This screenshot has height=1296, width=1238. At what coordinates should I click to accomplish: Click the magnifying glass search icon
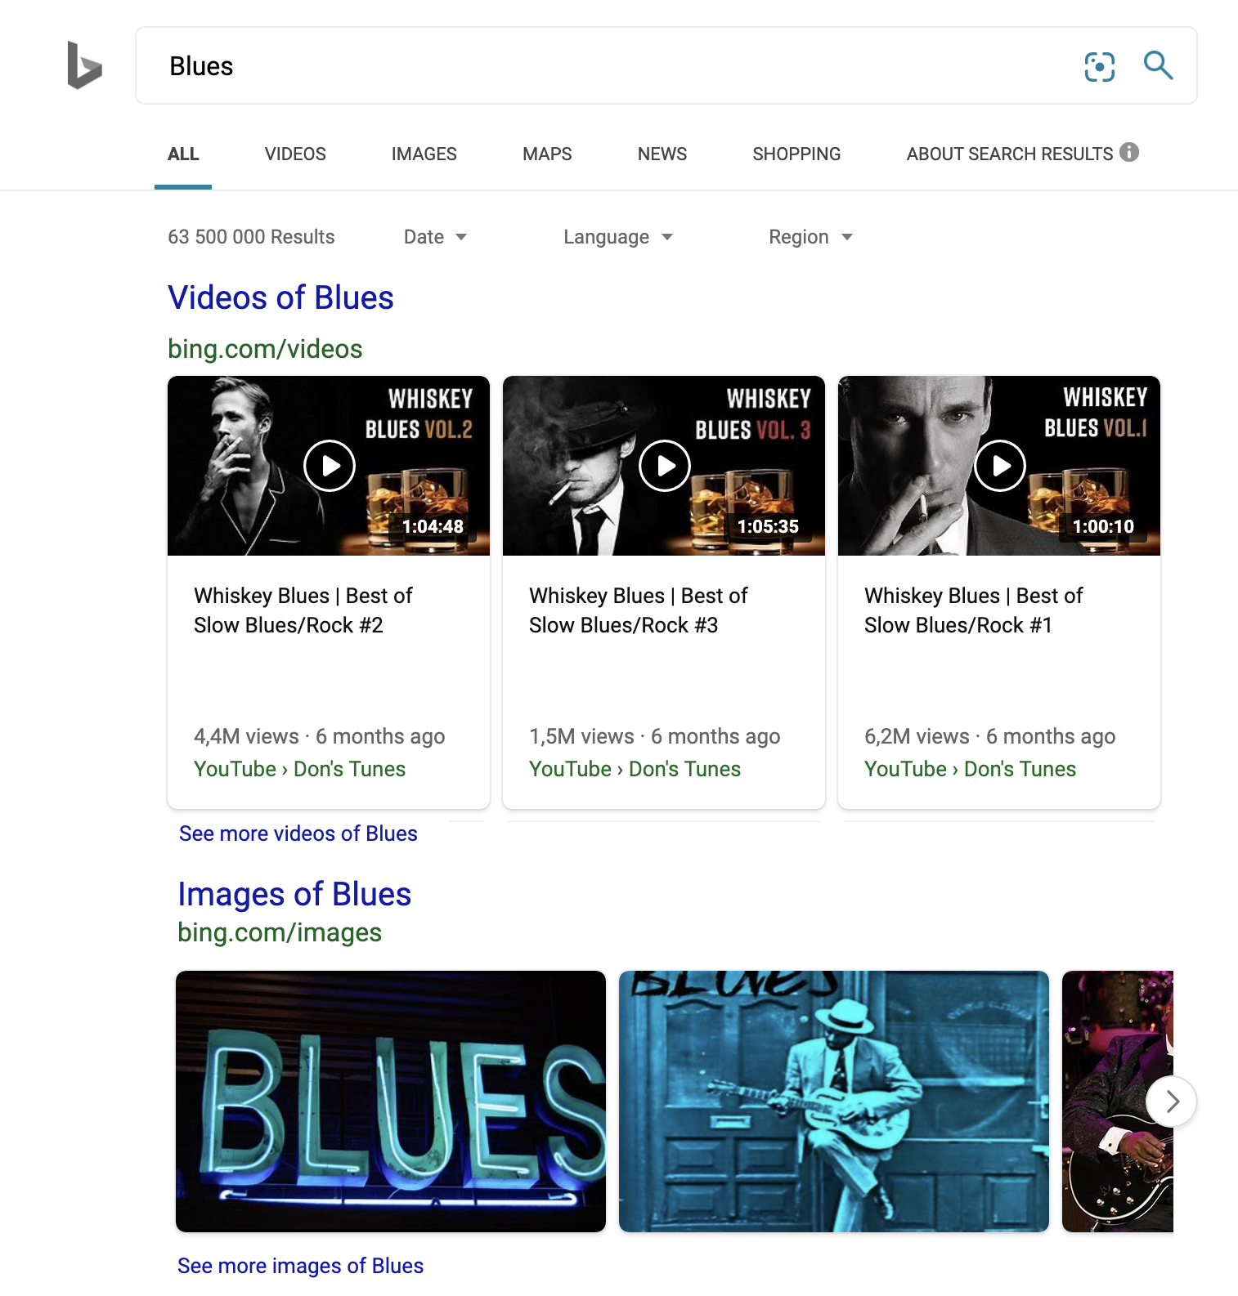click(x=1158, y=65)
